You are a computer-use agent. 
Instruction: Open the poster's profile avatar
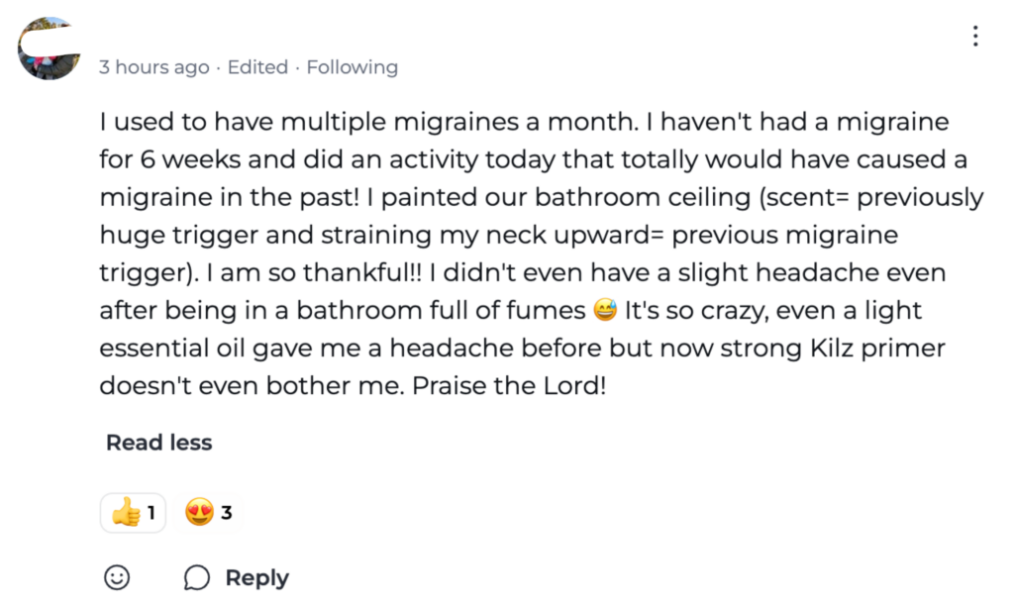pyautogui.click(x=49, y=50)
